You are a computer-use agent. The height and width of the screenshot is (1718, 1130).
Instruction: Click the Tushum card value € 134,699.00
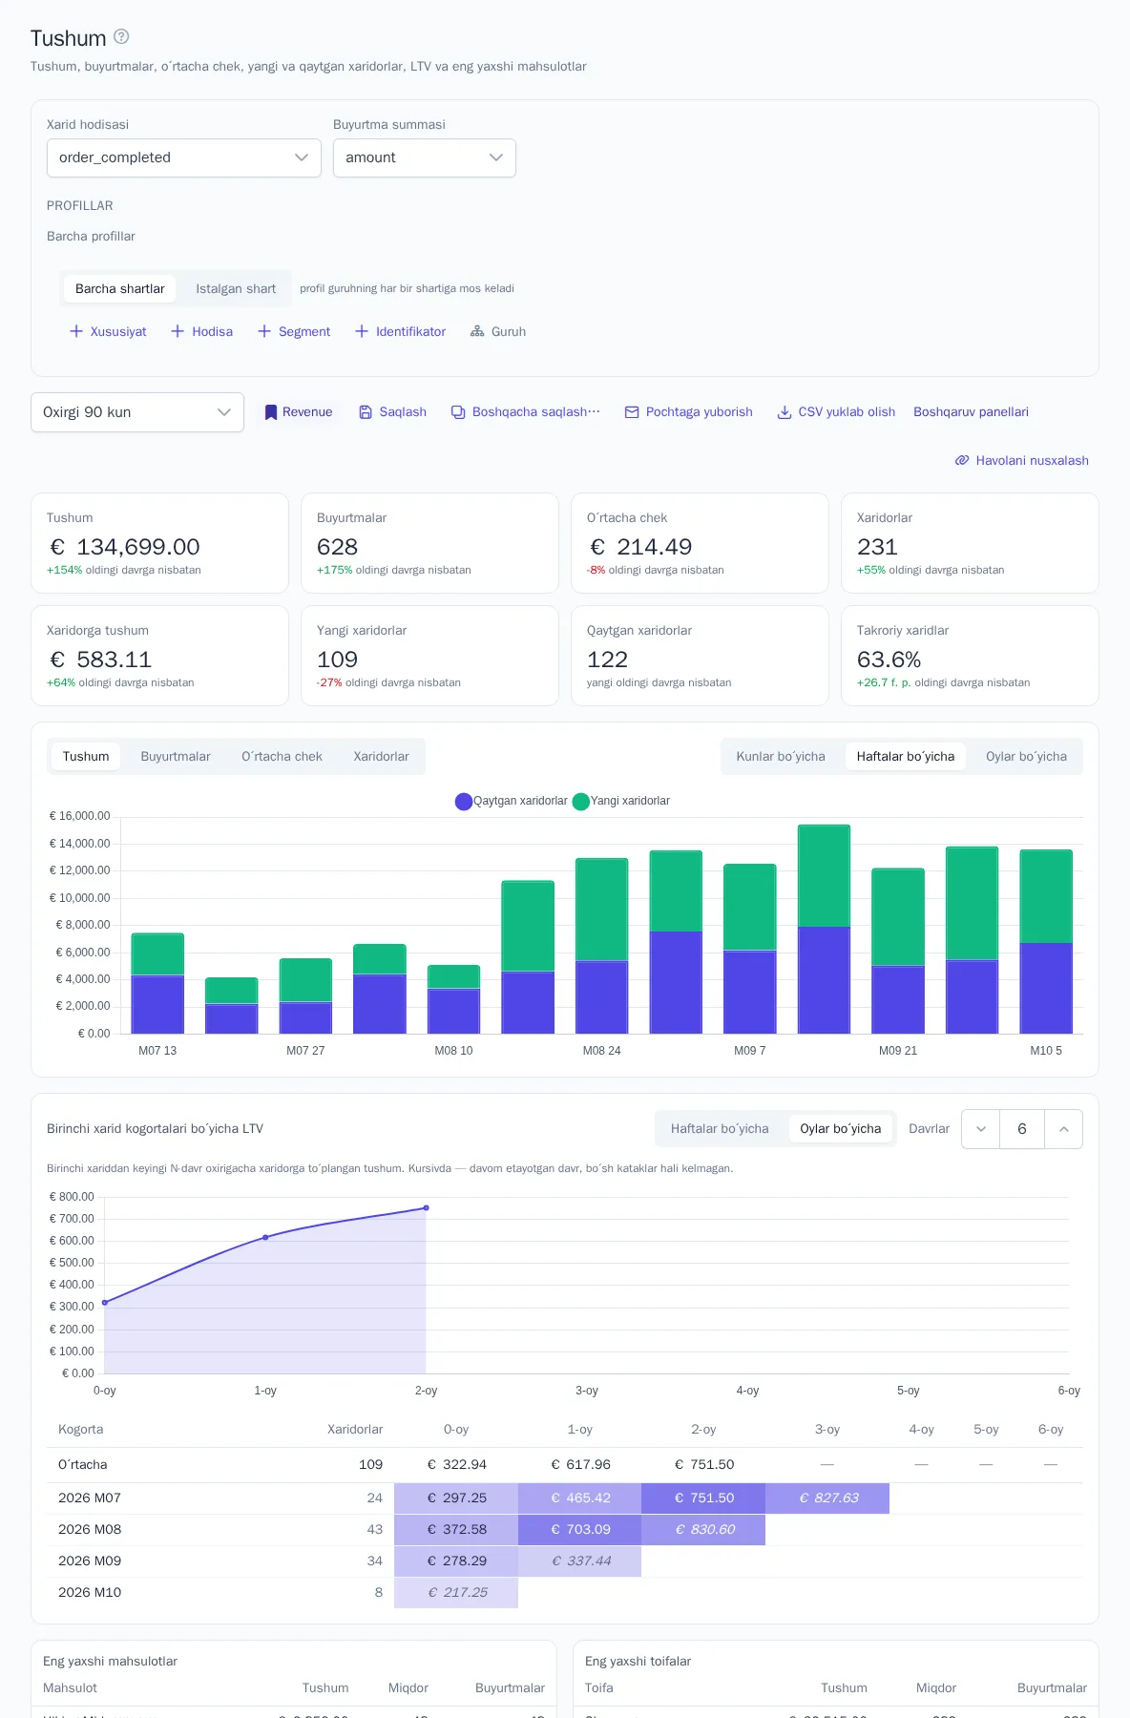tap(125, 547)
